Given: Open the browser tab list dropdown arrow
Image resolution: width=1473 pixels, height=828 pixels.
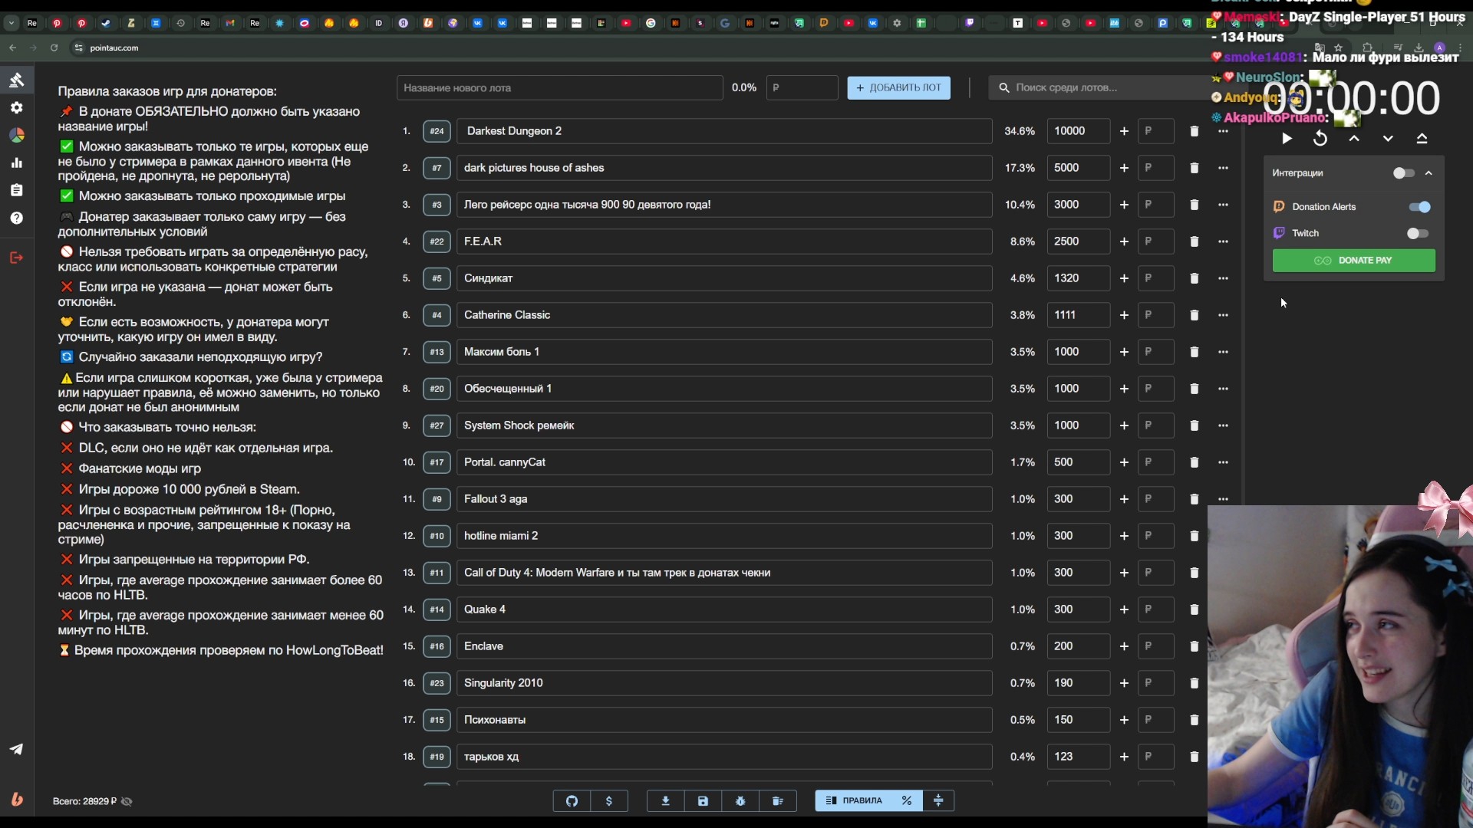Looking at the screenshot, I should [x=11, y=23].
